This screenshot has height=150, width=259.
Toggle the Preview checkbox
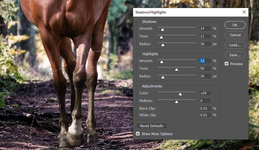point(226,64)
